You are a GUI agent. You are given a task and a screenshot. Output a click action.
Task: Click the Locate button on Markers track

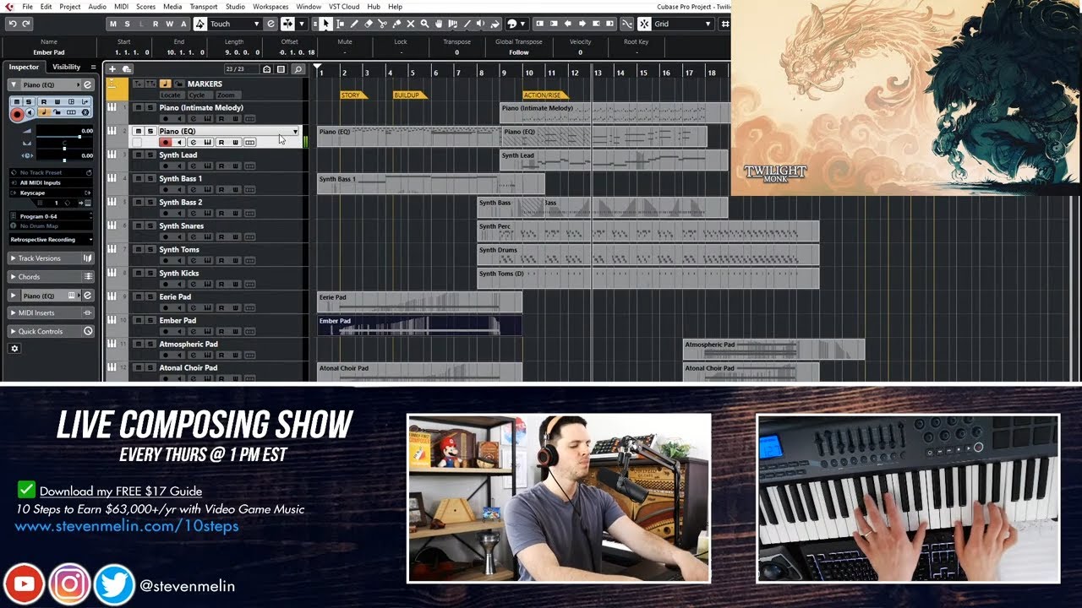click(171, 95)
